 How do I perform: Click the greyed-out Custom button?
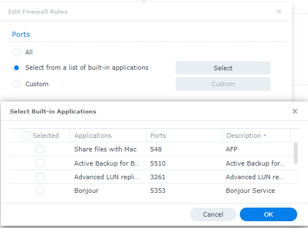(x=223, y=84)
